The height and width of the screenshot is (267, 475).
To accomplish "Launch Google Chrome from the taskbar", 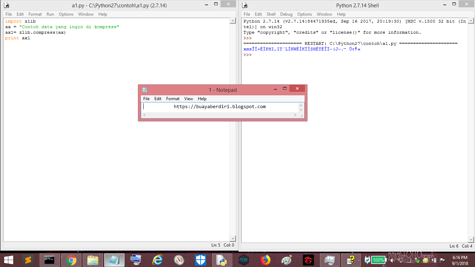I will [71, 260].
